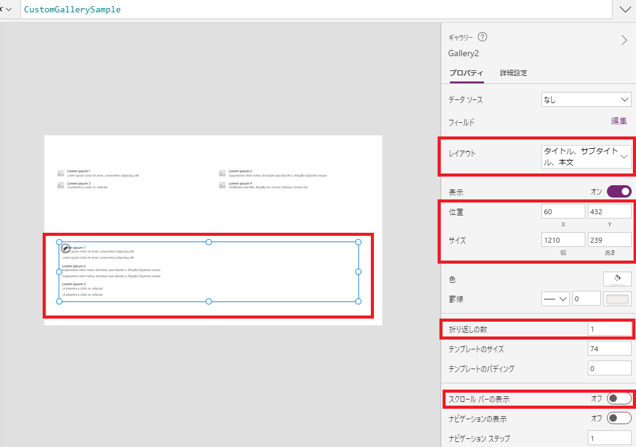Switch to the 詳細設定 tab

click(514, 73)
